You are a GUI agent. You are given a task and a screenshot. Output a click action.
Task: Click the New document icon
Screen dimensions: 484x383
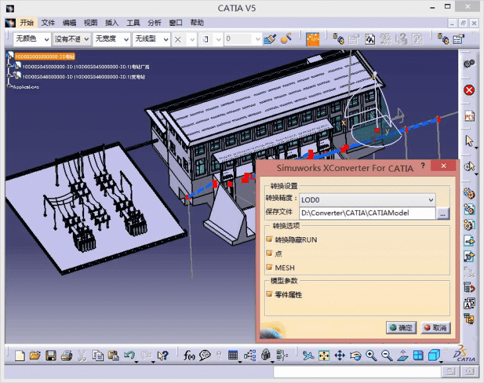[19, 356]
